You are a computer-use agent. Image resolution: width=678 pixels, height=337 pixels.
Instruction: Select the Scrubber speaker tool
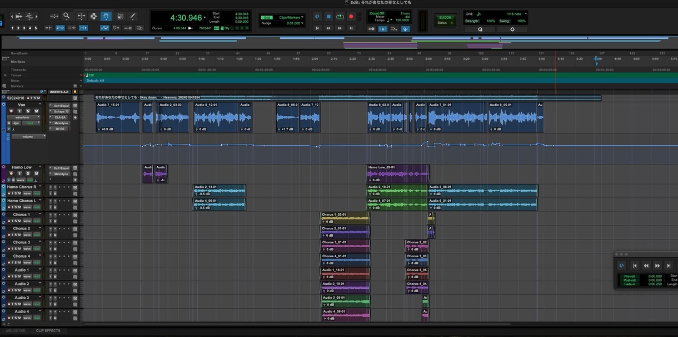120,16
